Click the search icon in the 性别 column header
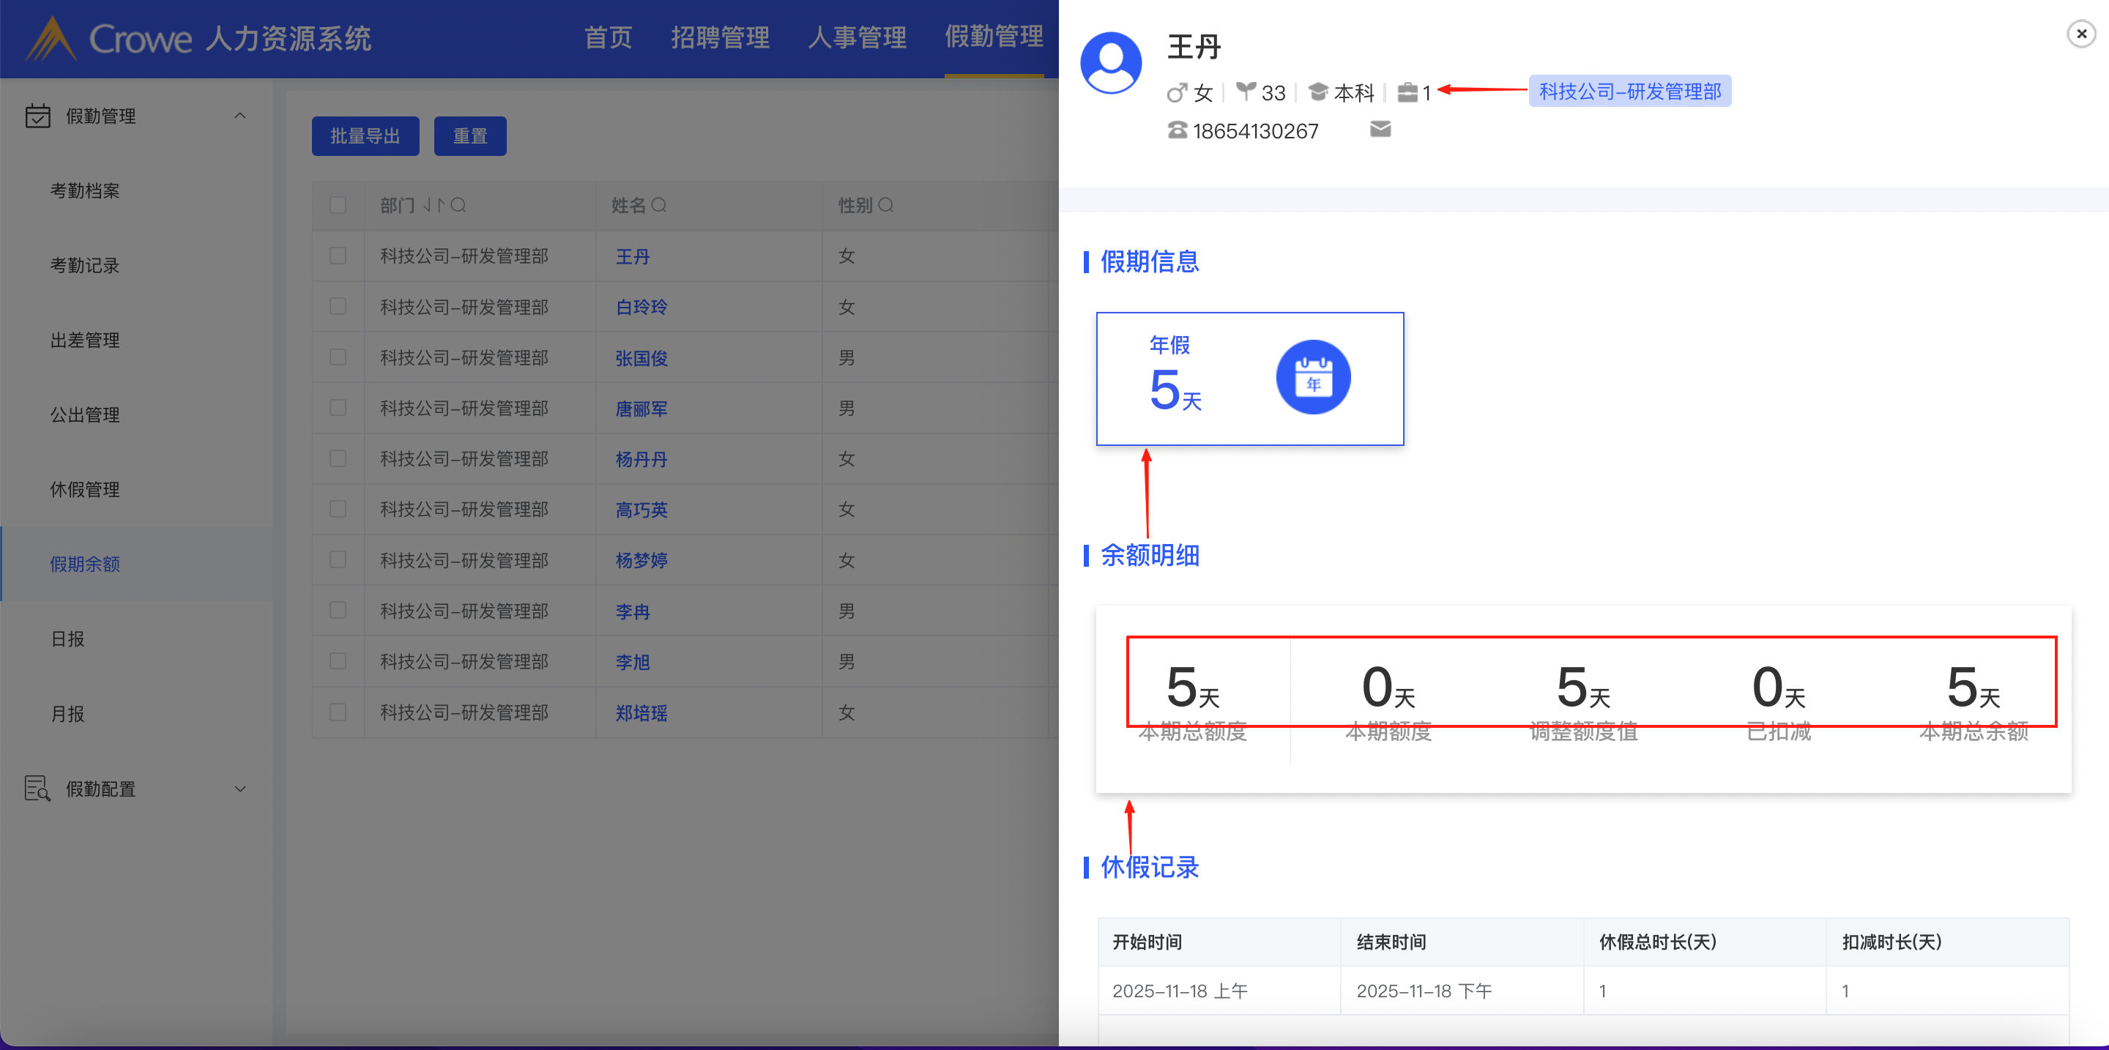Screen dimensions: 2109x1050 (x=886, y=206)
